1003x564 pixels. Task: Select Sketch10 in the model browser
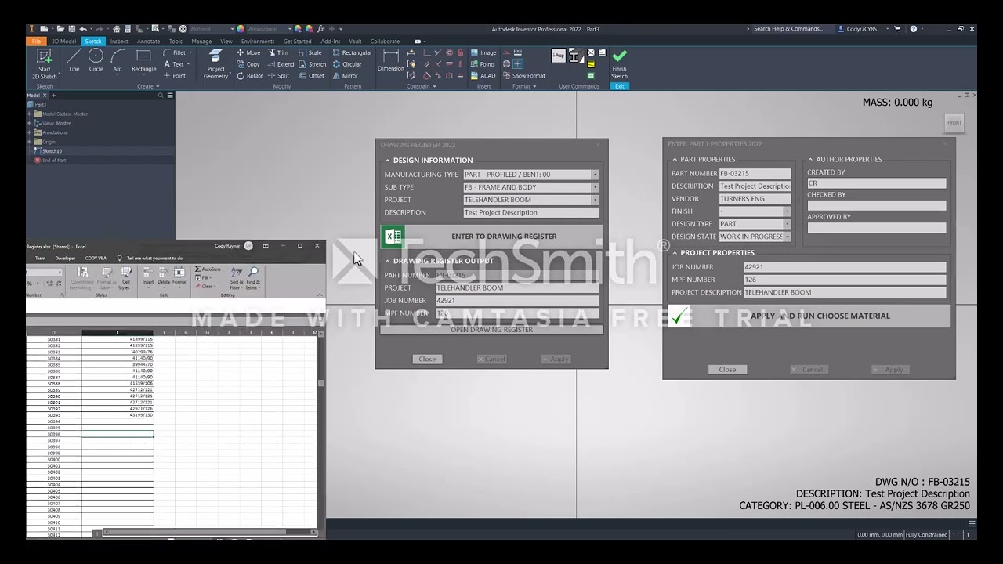pos(52,151)
